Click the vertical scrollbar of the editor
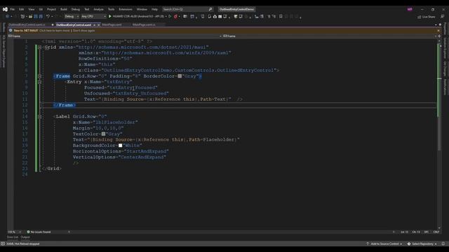The image size is (449, 252). (440, 134)
